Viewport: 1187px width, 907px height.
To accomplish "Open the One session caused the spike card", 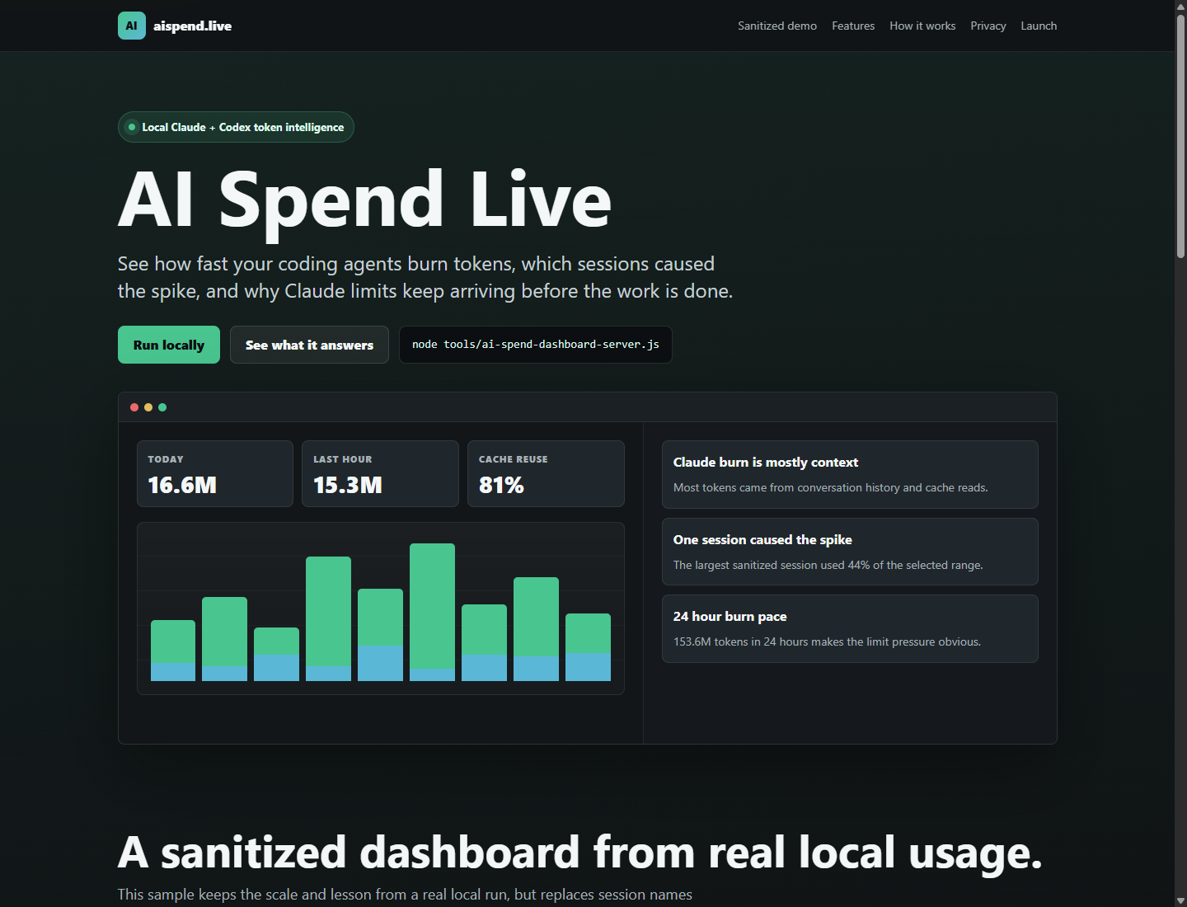I will [x=850, y=552].
